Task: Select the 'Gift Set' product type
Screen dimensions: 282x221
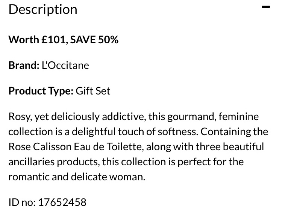Action: [x=93, y=91]
